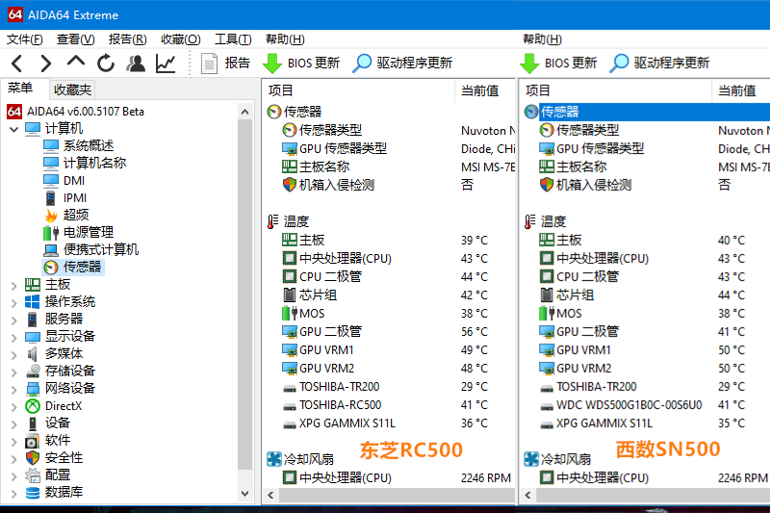Select 传感器 gauge icon in tree

(51, 267)
